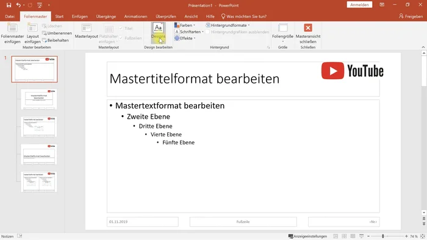The height and width of the screenshot is (240, 427).
Task: Click the Redo icon in title bar
Action: pyautogui.click(x=30, y=5)
